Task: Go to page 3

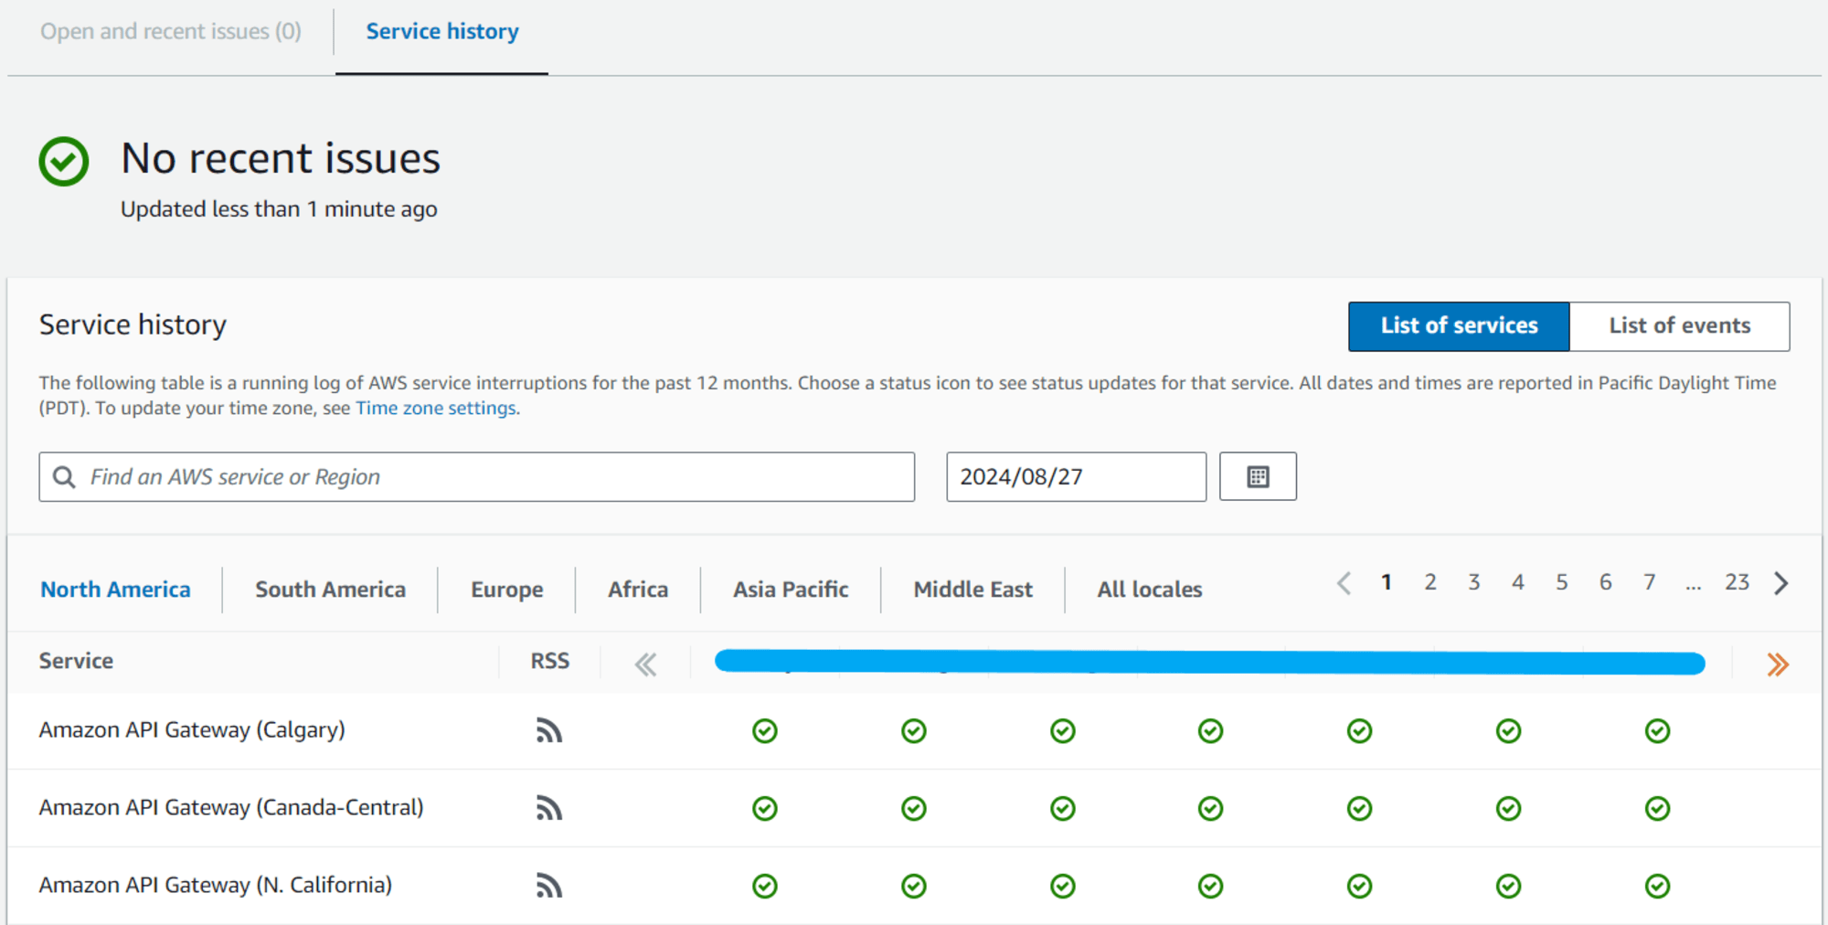Action: coord(1474,582)
